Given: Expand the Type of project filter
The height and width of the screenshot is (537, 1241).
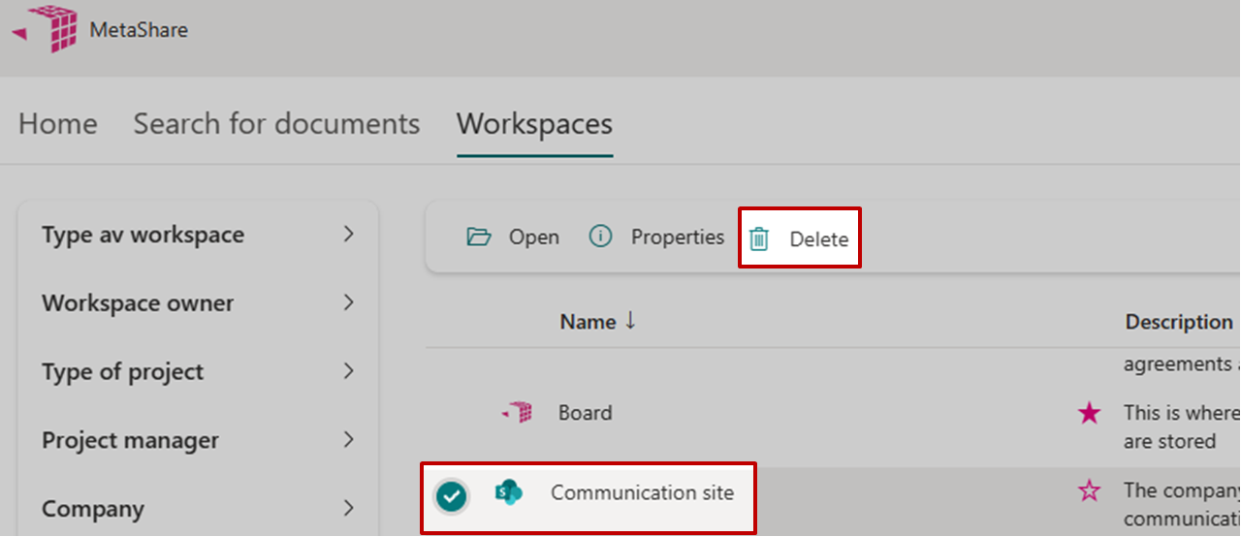Looking at the screenshot, I should 349,372.
